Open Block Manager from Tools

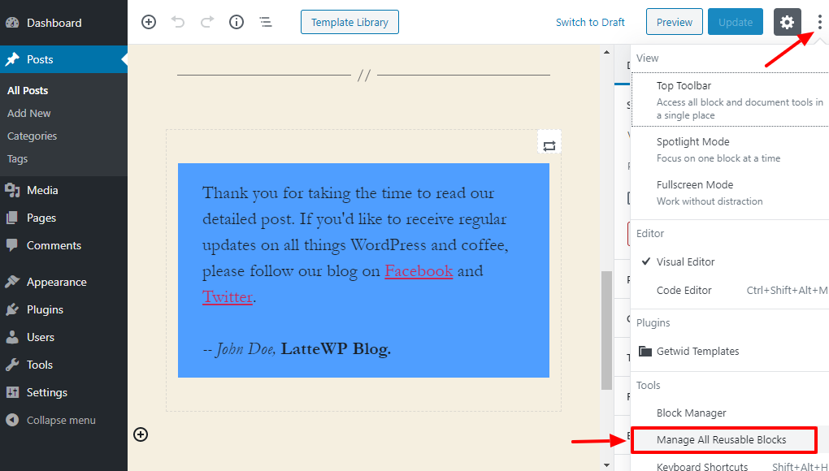click(691, 413)
